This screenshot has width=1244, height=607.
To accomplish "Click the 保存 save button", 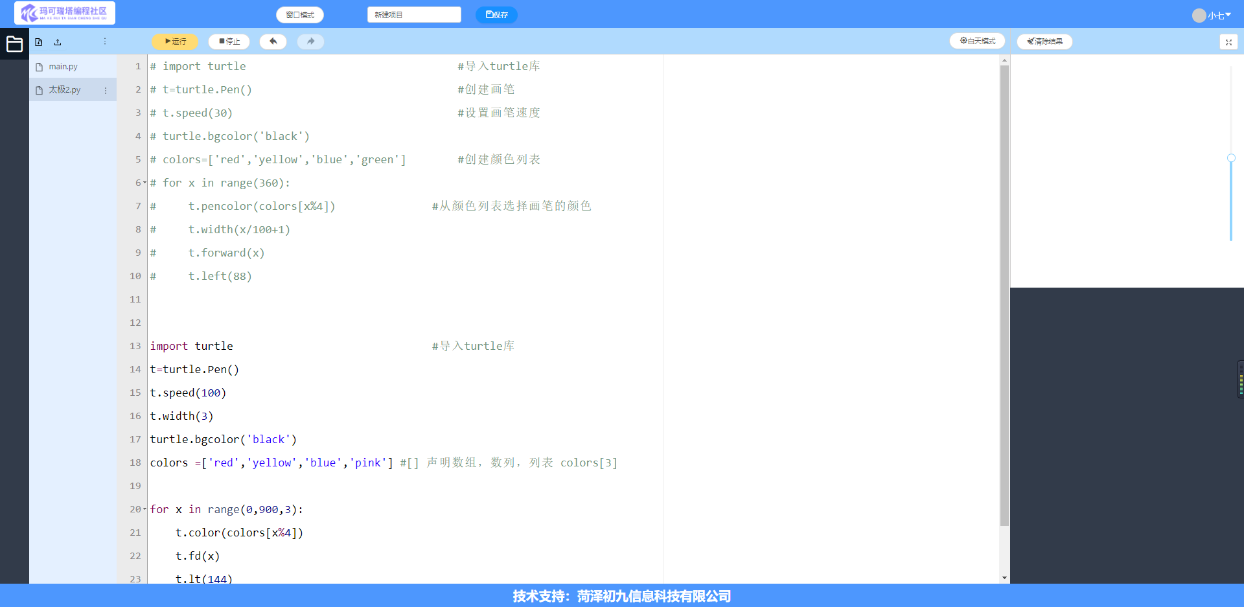I will [x=496, y=15].
